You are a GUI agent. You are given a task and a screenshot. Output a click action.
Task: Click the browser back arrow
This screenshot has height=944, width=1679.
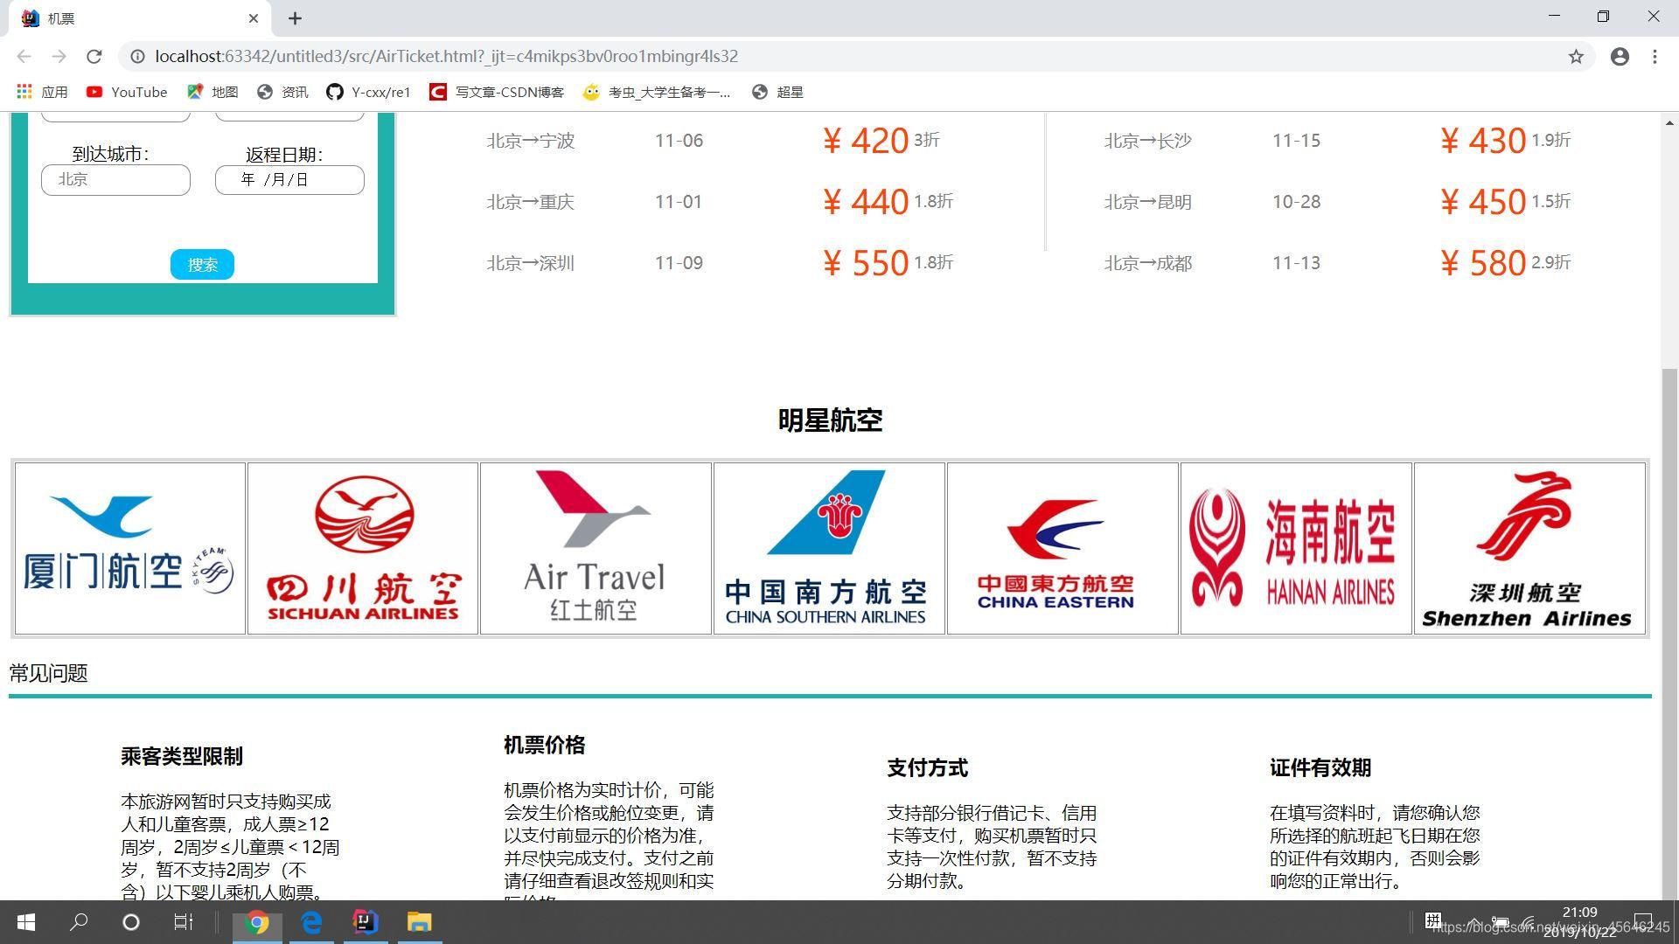tap(24, 56)
